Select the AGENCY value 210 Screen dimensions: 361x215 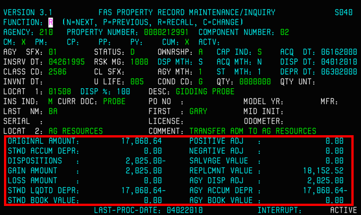46,32
